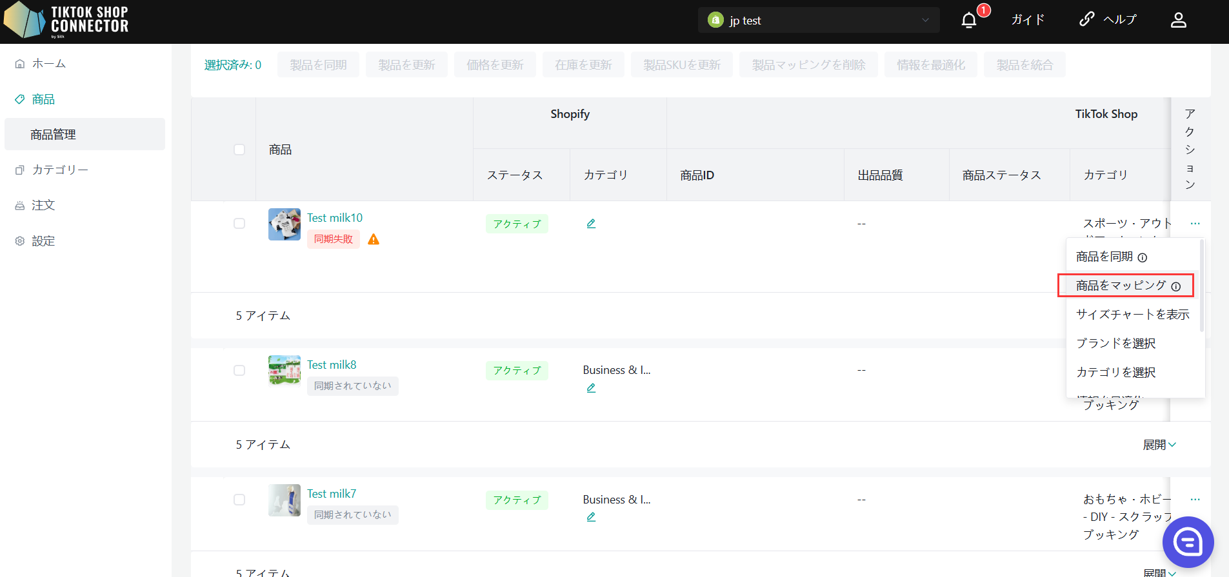Select the Test milk7 row checkbox
Viewport: 1229px width, 577px height.
[x=239, y=500]
